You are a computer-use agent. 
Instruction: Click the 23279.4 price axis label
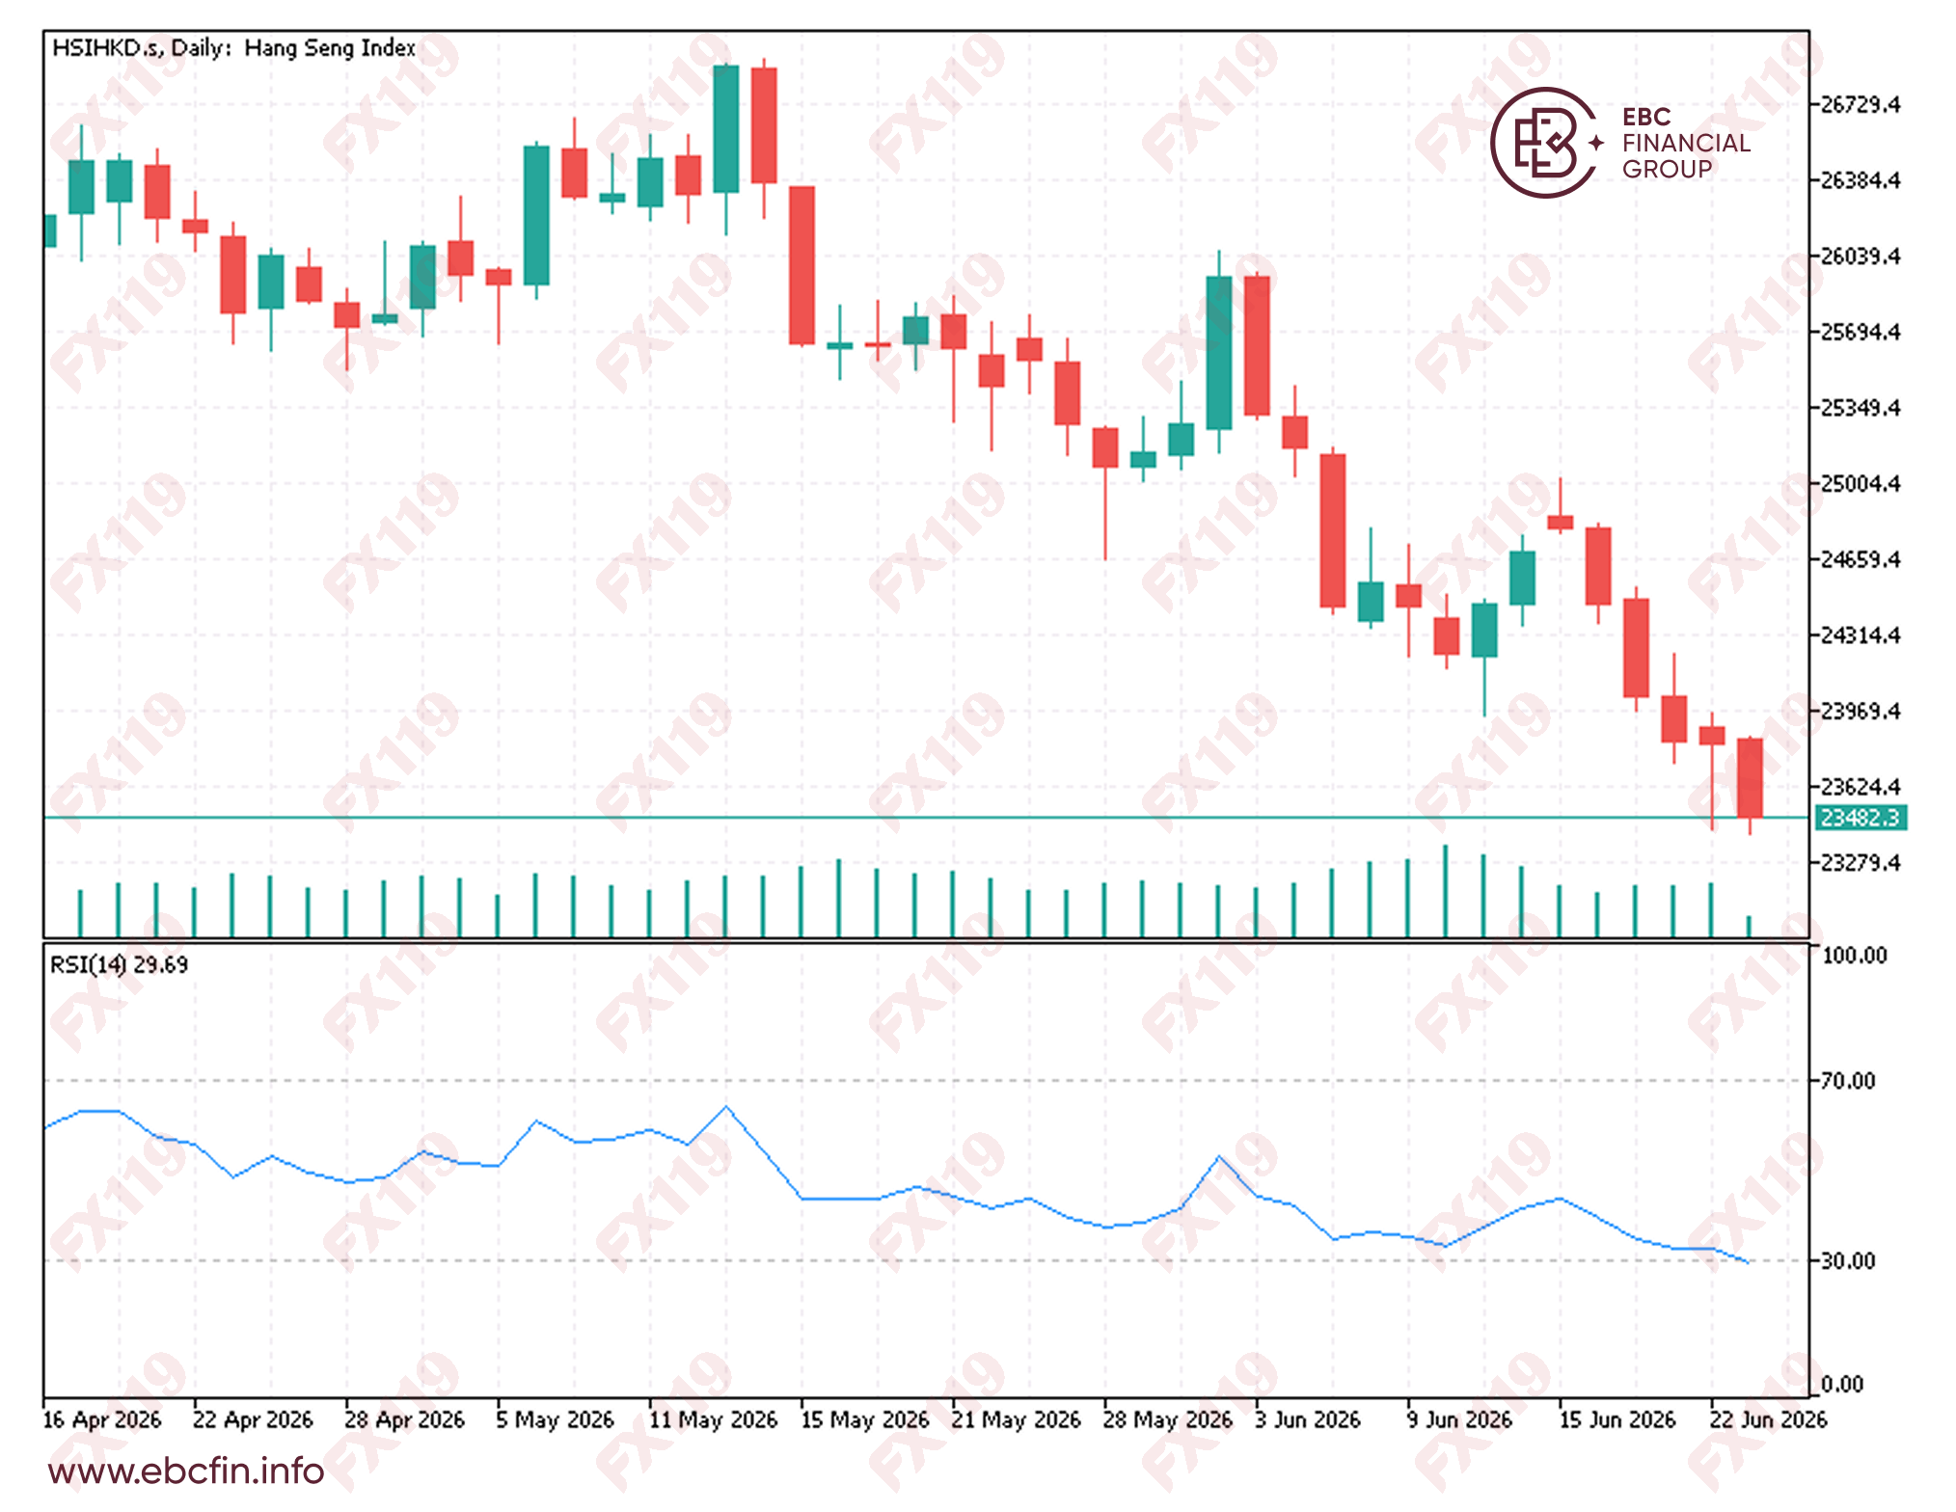1860,862
